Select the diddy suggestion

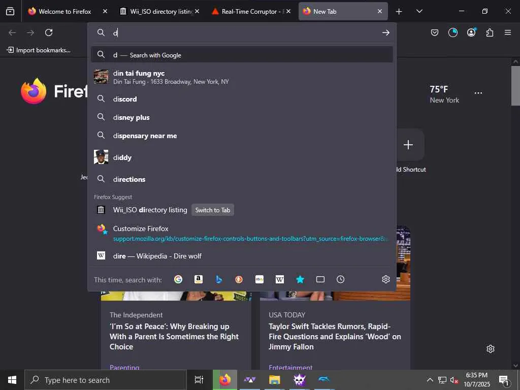pos(242,157)
